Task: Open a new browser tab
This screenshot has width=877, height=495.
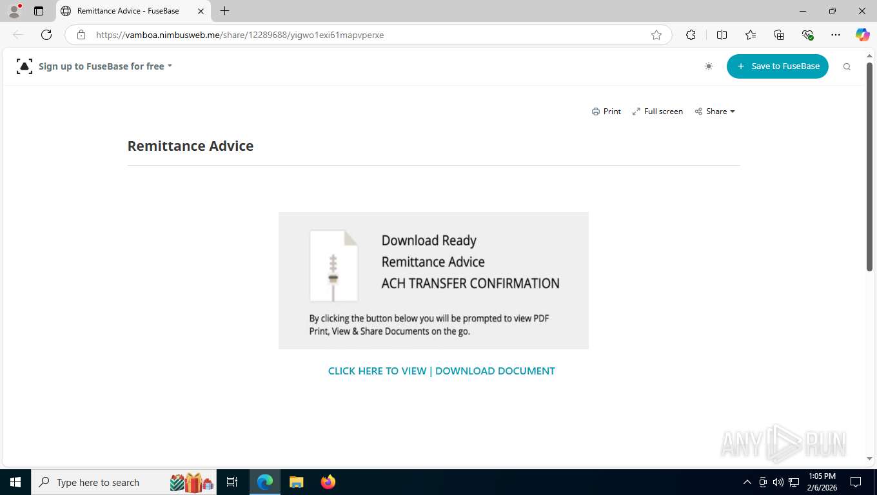Action: coord(224,11)
